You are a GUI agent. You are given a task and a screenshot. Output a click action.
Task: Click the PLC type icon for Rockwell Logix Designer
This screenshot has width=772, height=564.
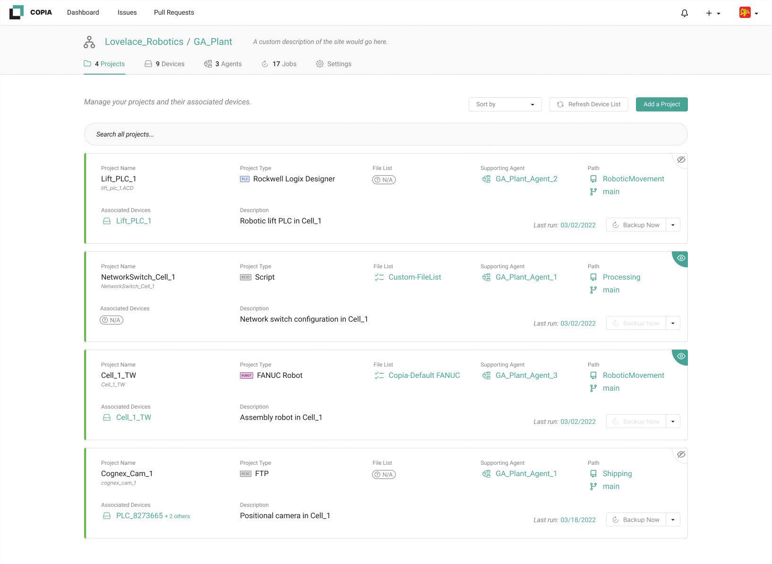click(x=245, y=179)
